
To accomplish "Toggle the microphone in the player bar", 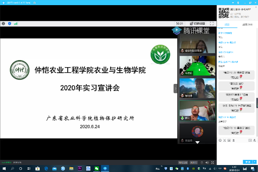I will click(202, 163).
